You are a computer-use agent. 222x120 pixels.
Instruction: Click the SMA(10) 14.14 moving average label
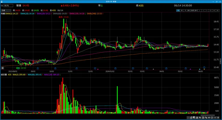tap(28, 13)
